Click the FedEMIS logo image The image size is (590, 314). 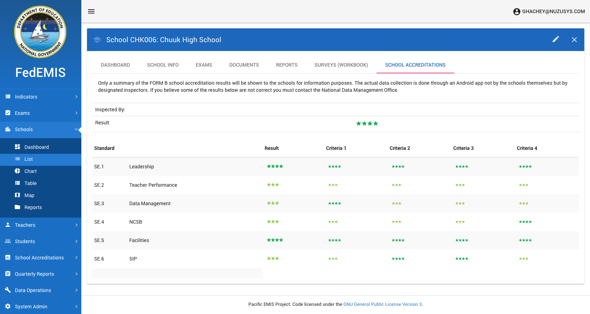tap(40, 32)
